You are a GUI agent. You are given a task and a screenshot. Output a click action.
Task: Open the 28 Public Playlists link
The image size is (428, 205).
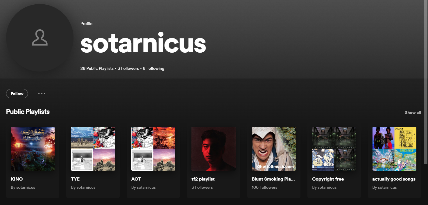click(97, 68)
